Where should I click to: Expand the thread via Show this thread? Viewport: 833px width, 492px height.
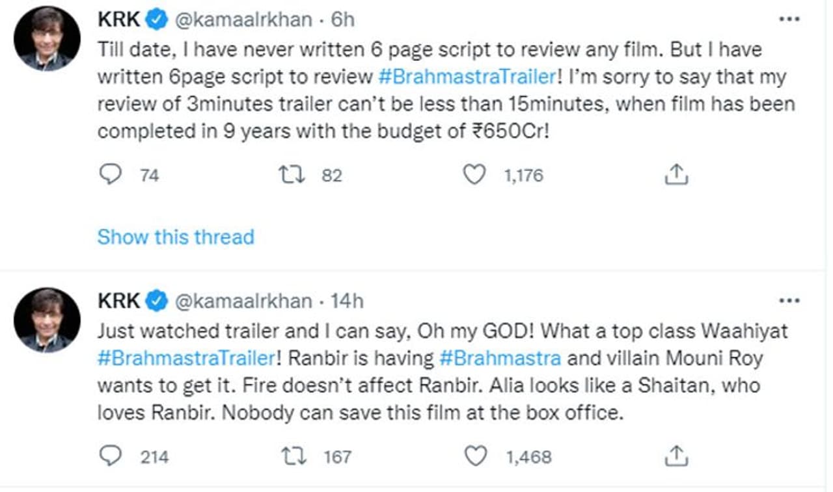pyautogui.click(x=176, y=237)
